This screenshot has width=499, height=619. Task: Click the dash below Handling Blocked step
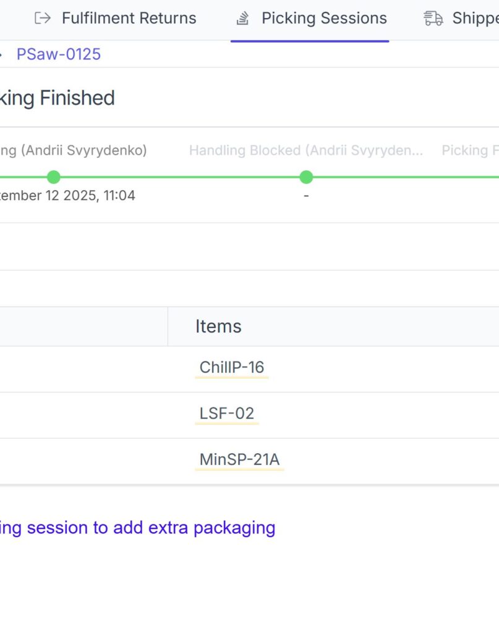306,196
